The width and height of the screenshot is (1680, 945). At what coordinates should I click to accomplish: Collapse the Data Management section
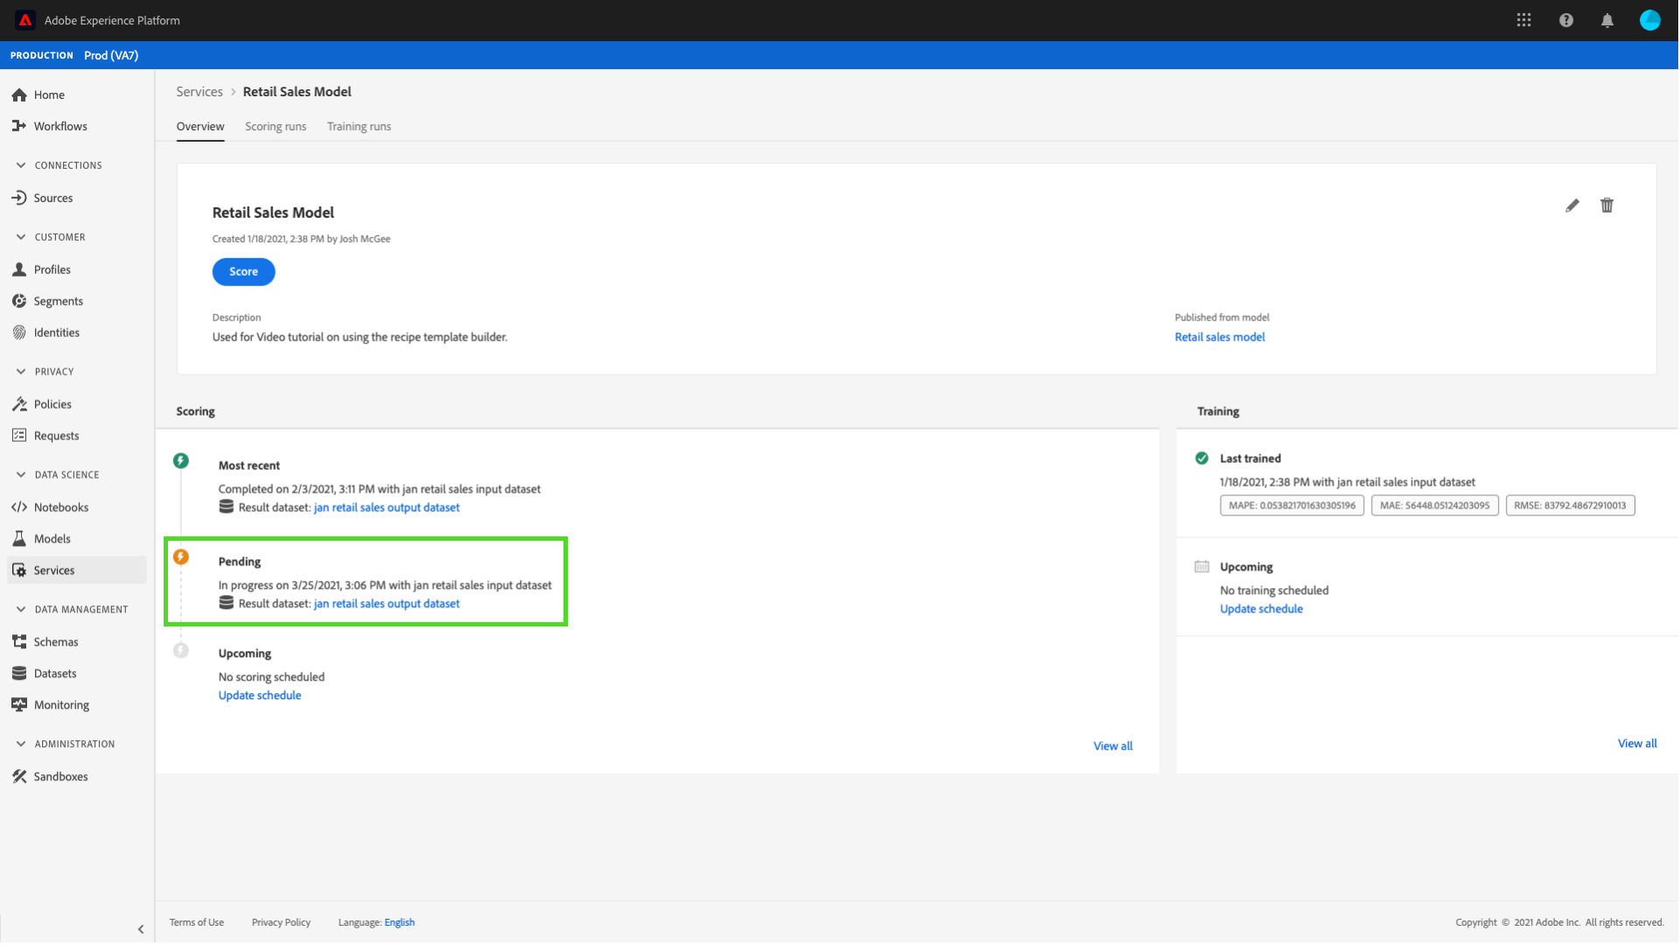[x=21, y=610]
